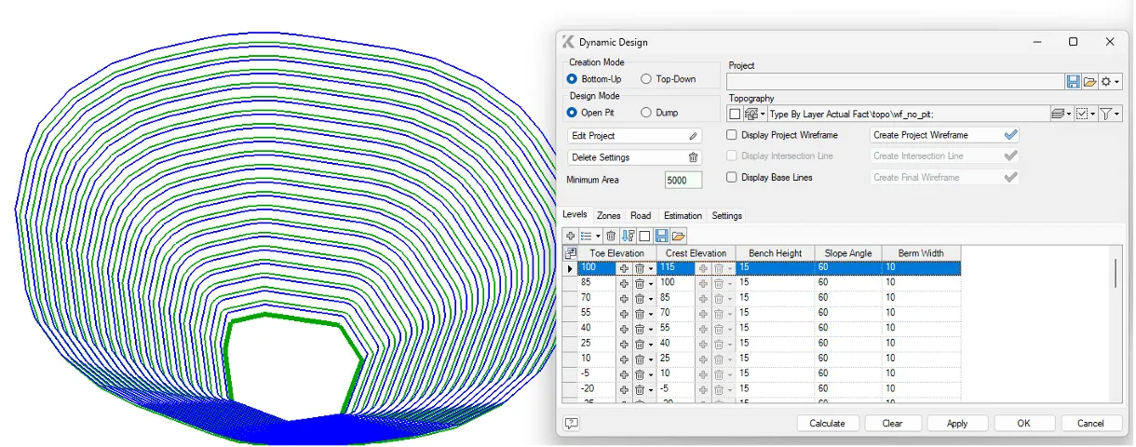Tick the Topography field checkbox
This screenshot has height=447, width=1136.
click(735, 114)
